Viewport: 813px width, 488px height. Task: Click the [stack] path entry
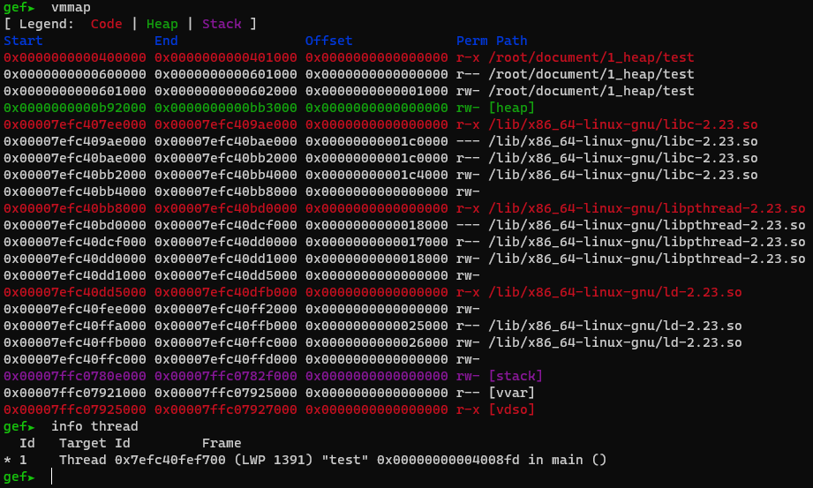pos(519,376)
